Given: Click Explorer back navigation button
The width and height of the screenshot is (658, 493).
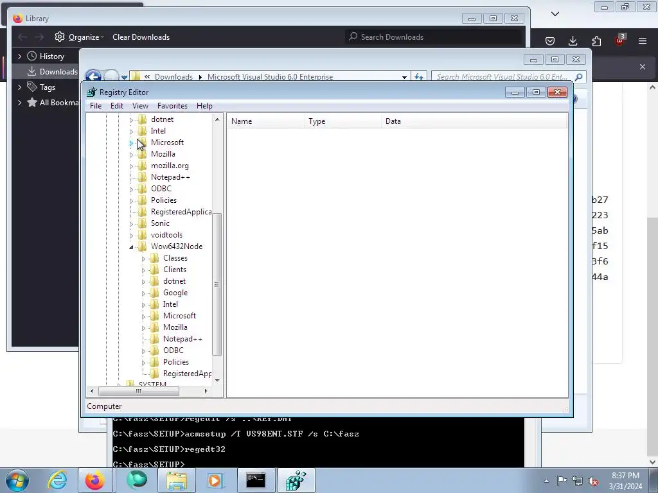Looking at the screenshot, I should coord(93,77).
